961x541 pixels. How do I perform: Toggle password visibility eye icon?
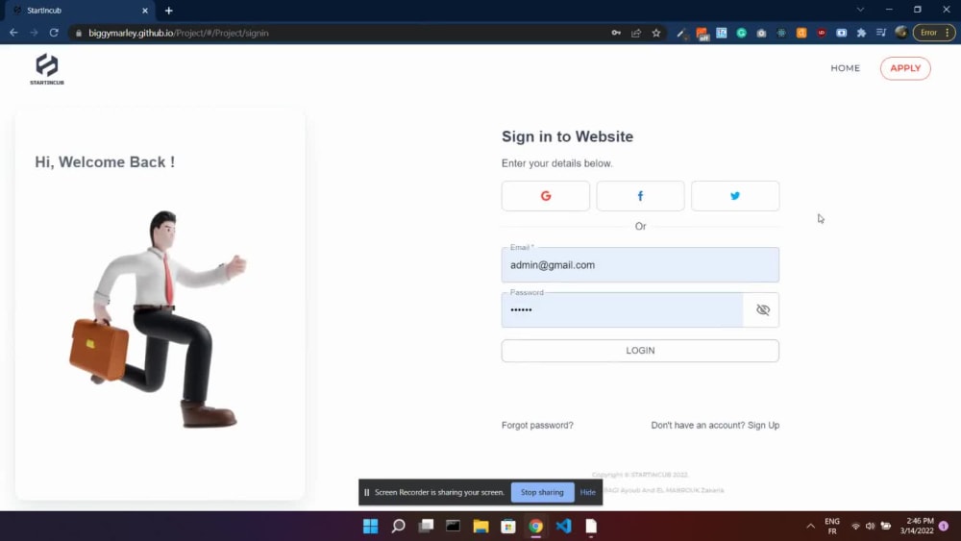[x=762, y=310]
